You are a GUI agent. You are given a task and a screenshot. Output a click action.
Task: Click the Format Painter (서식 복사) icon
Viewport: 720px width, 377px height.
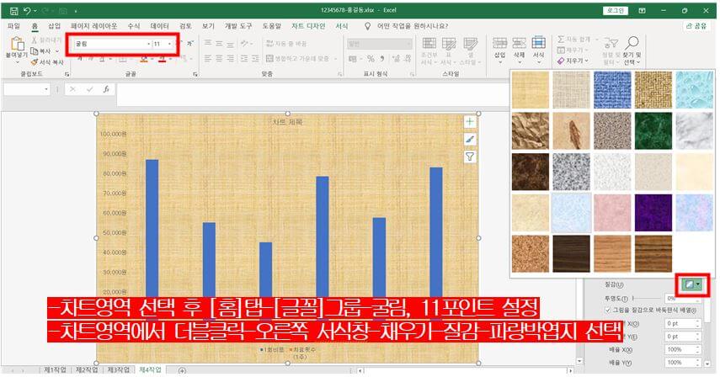tap(35, 62)
